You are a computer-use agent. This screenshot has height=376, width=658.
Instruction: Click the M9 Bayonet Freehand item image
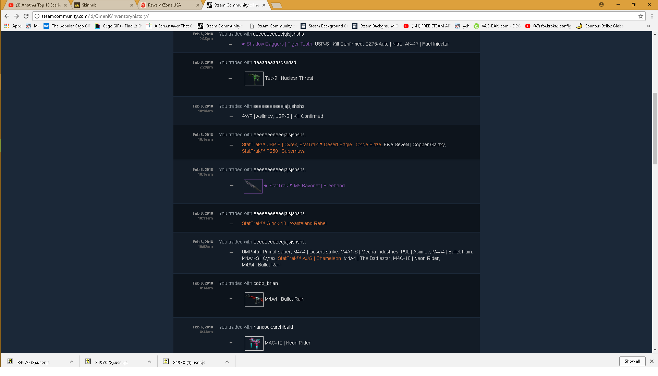(253, 186)
